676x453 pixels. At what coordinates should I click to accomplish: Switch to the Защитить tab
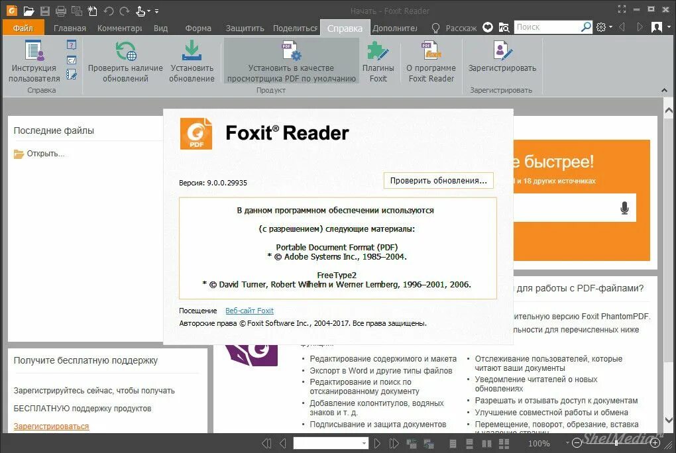pos(245,28)
